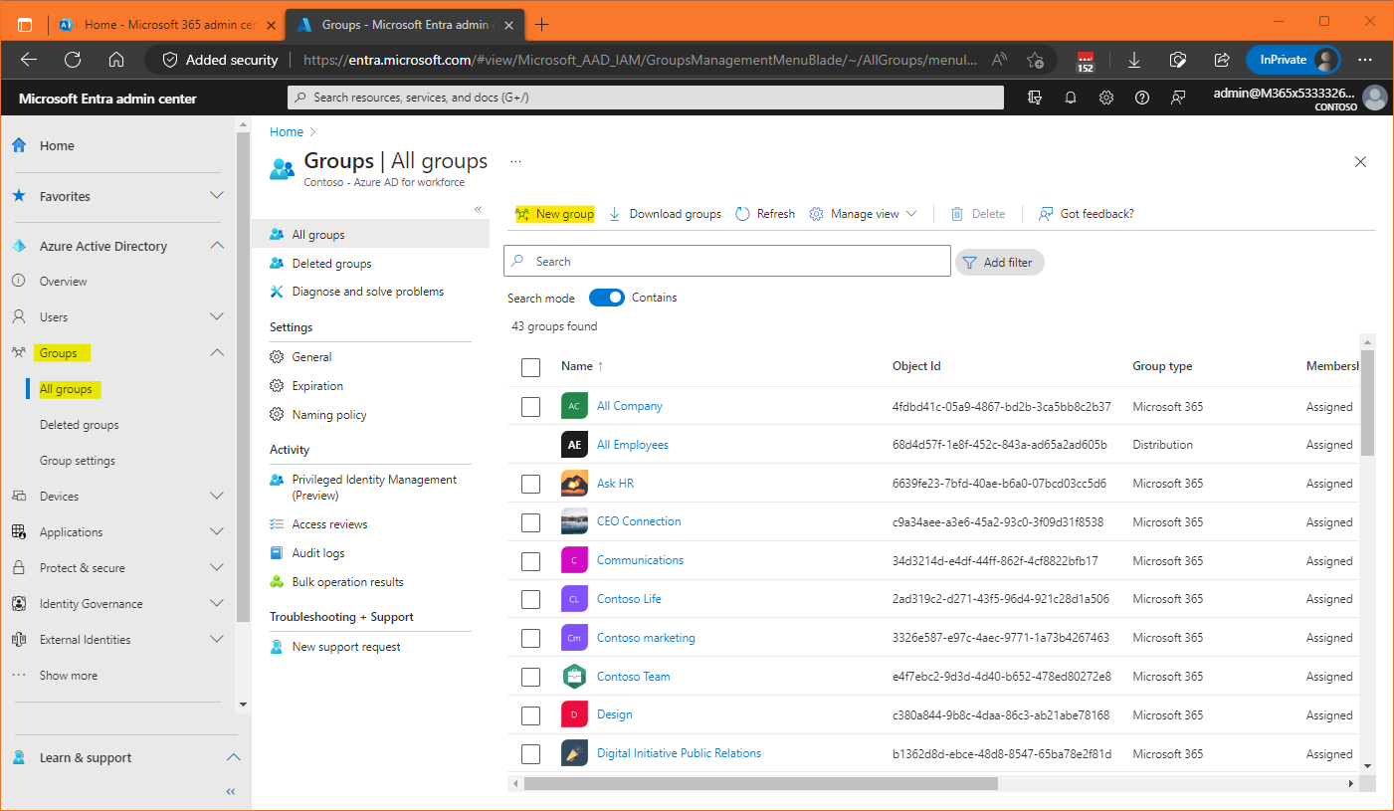
Task: Click the help question mark icon
Action: point(1142,98)
